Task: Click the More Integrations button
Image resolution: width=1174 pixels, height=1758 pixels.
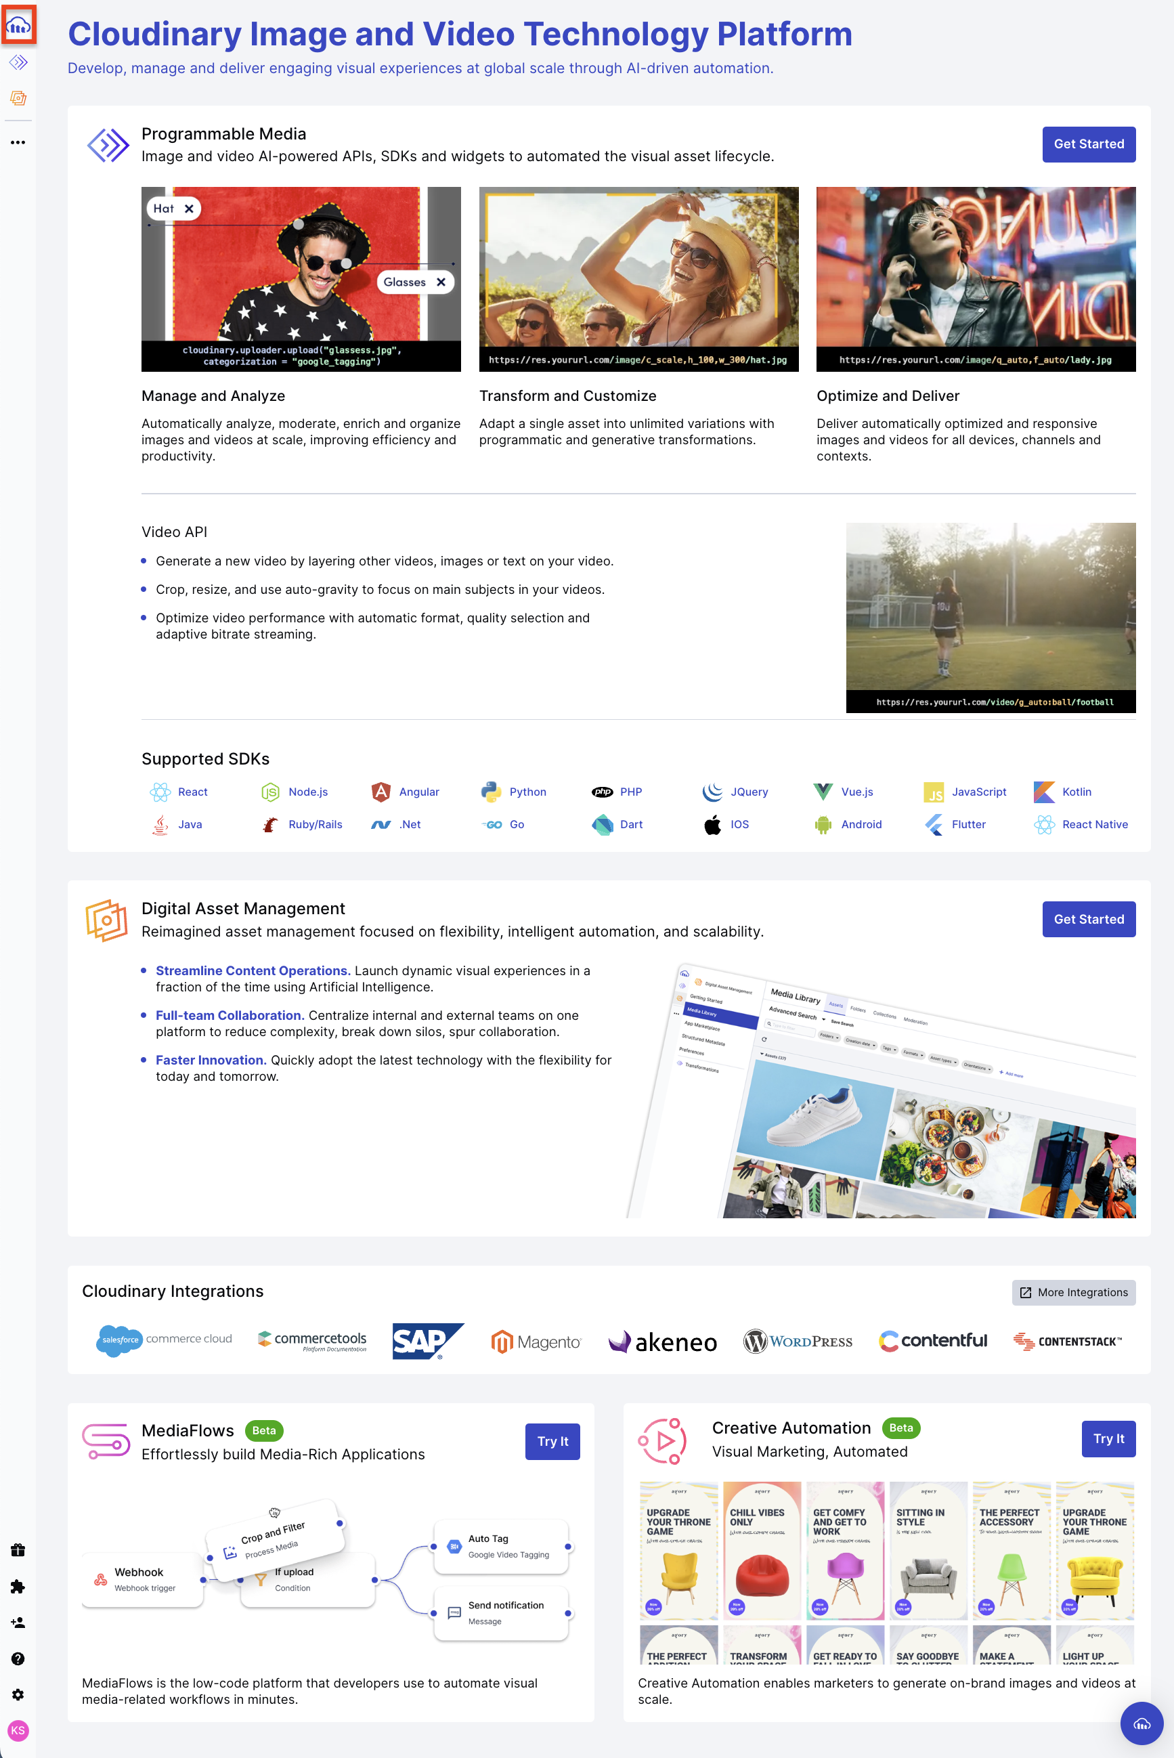Action: pyautogui.click(x=1073, y=1292)
